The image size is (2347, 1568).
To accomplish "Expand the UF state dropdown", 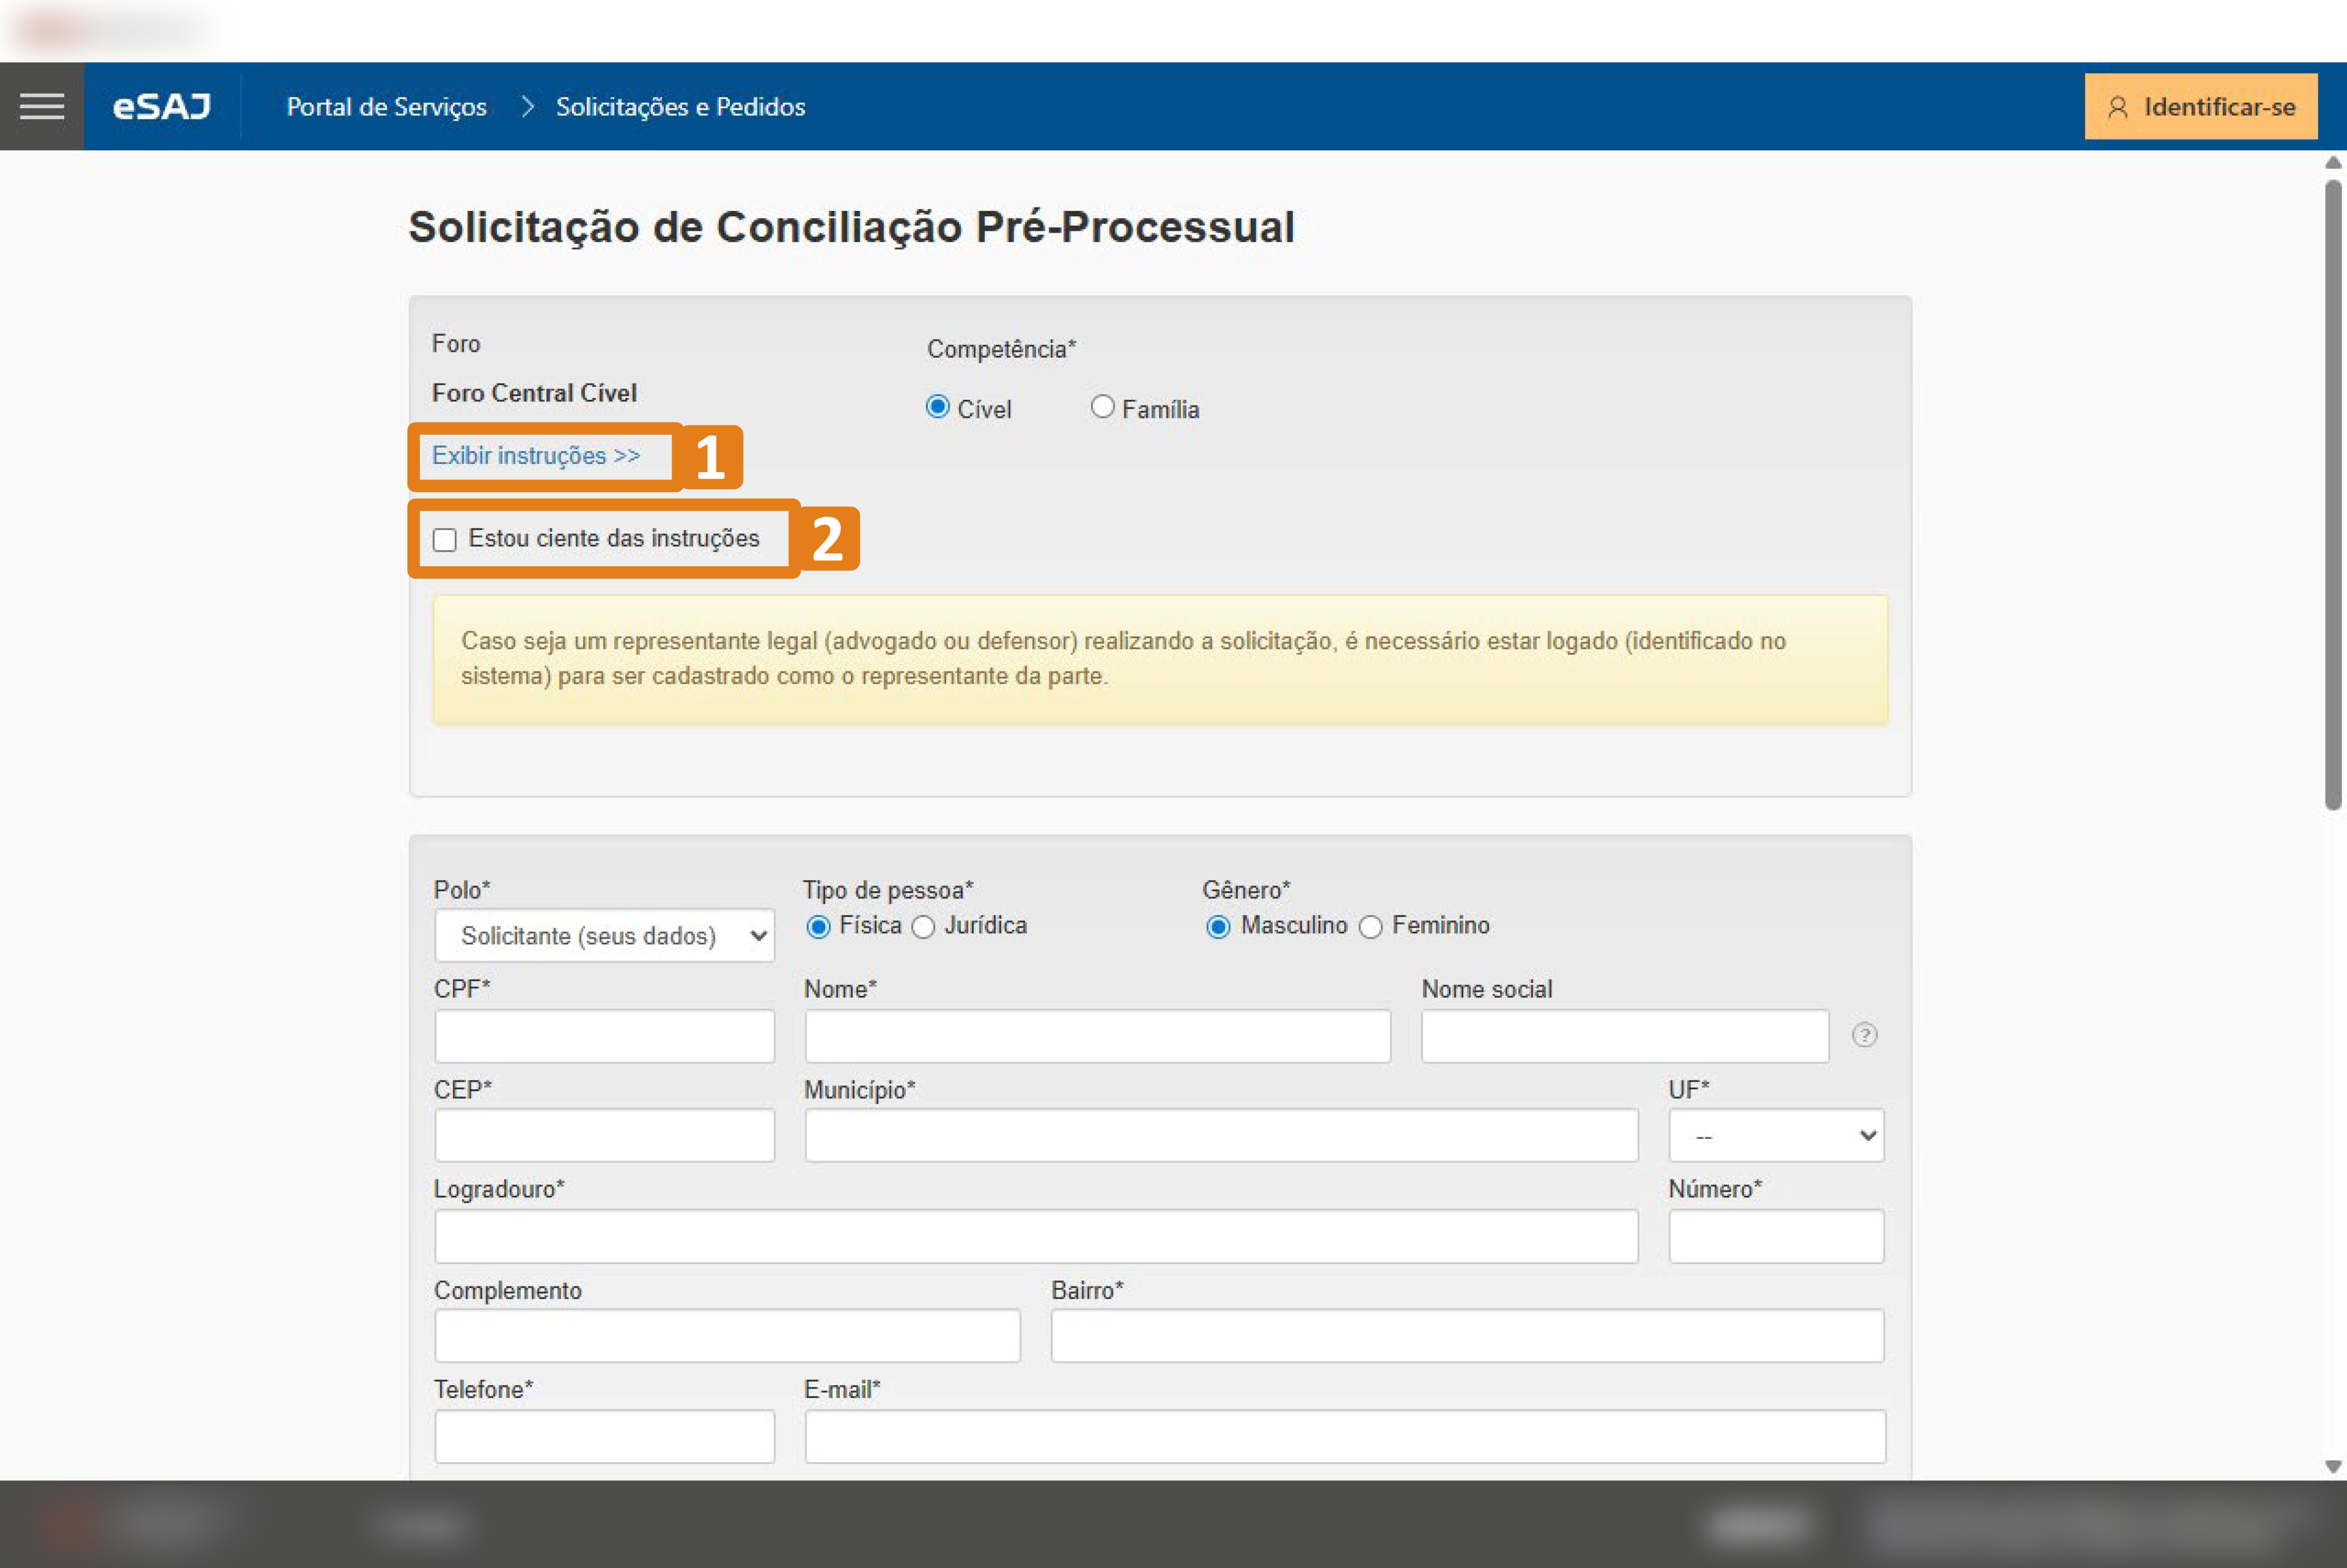I will point(1776,1136).
